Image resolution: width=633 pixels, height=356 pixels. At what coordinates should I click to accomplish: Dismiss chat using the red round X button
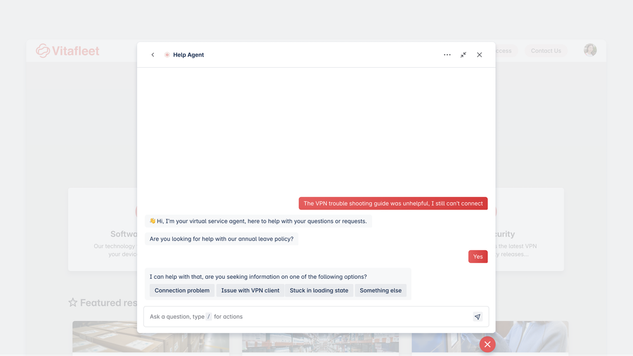pyautogui.click(x=487, y=345)
